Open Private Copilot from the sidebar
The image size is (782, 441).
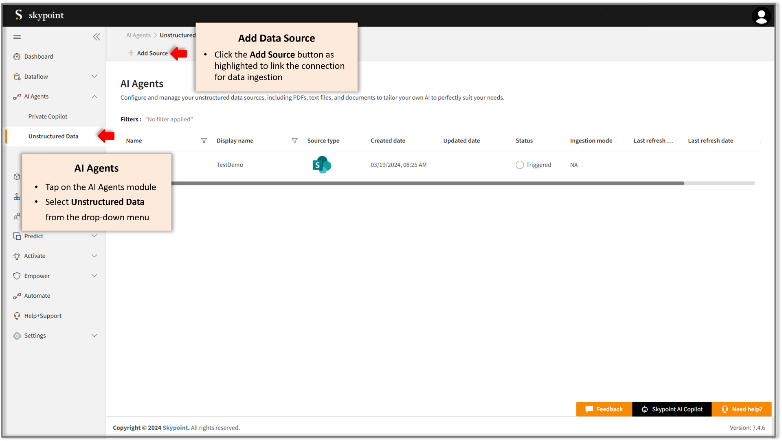coord(48,116)
